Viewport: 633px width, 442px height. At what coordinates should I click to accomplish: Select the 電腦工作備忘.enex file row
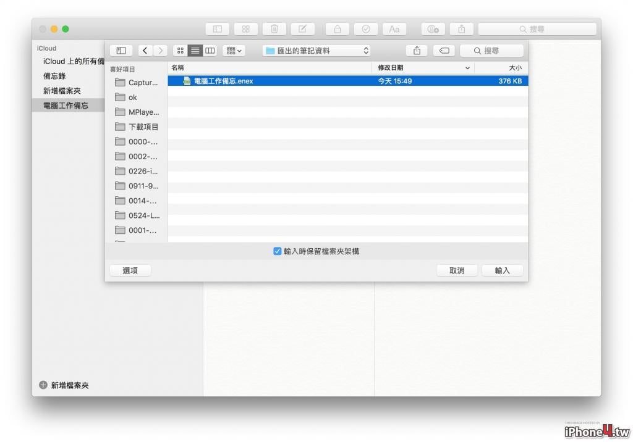click(347, 81)
